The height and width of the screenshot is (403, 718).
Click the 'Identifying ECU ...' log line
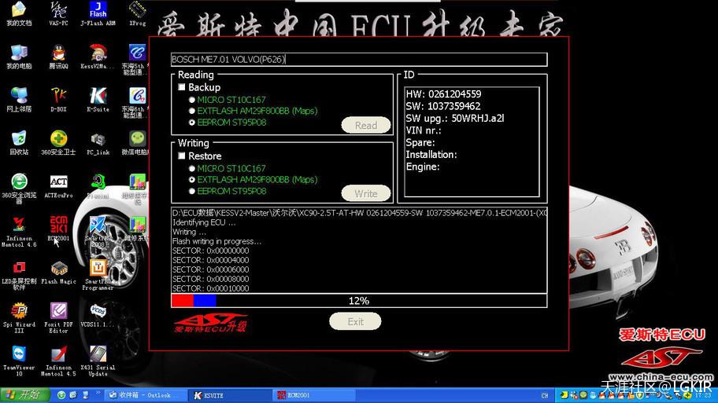click(204, 222)
